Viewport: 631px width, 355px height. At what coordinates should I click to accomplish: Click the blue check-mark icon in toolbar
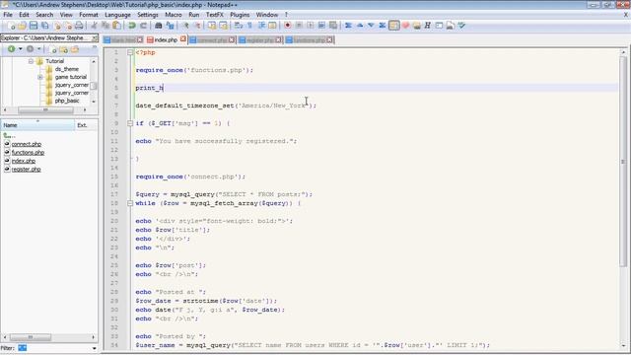461,26
